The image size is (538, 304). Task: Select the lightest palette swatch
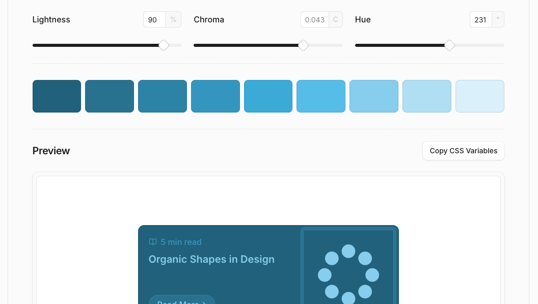tap(480, 96)
